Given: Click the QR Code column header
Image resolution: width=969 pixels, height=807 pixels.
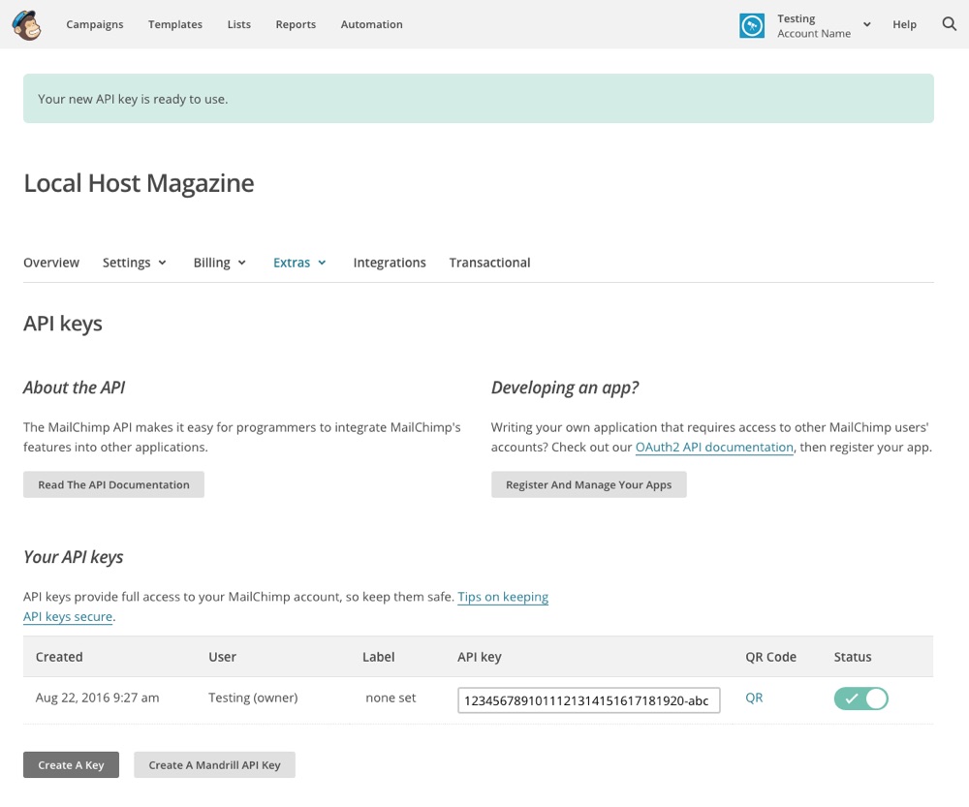Looking at the screenshot, I should point(770,657).
